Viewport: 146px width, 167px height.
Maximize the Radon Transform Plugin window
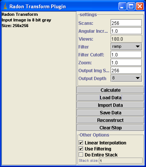[x=131, y=6]
